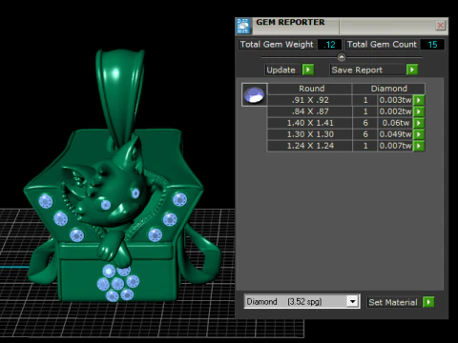Viewport: 458px width, 343px height.
Task: Click the Total Gem Count label
Action: (x=382, y=45)
